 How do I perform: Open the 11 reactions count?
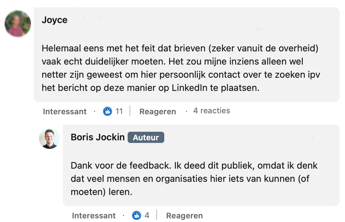tap(119, 111)
